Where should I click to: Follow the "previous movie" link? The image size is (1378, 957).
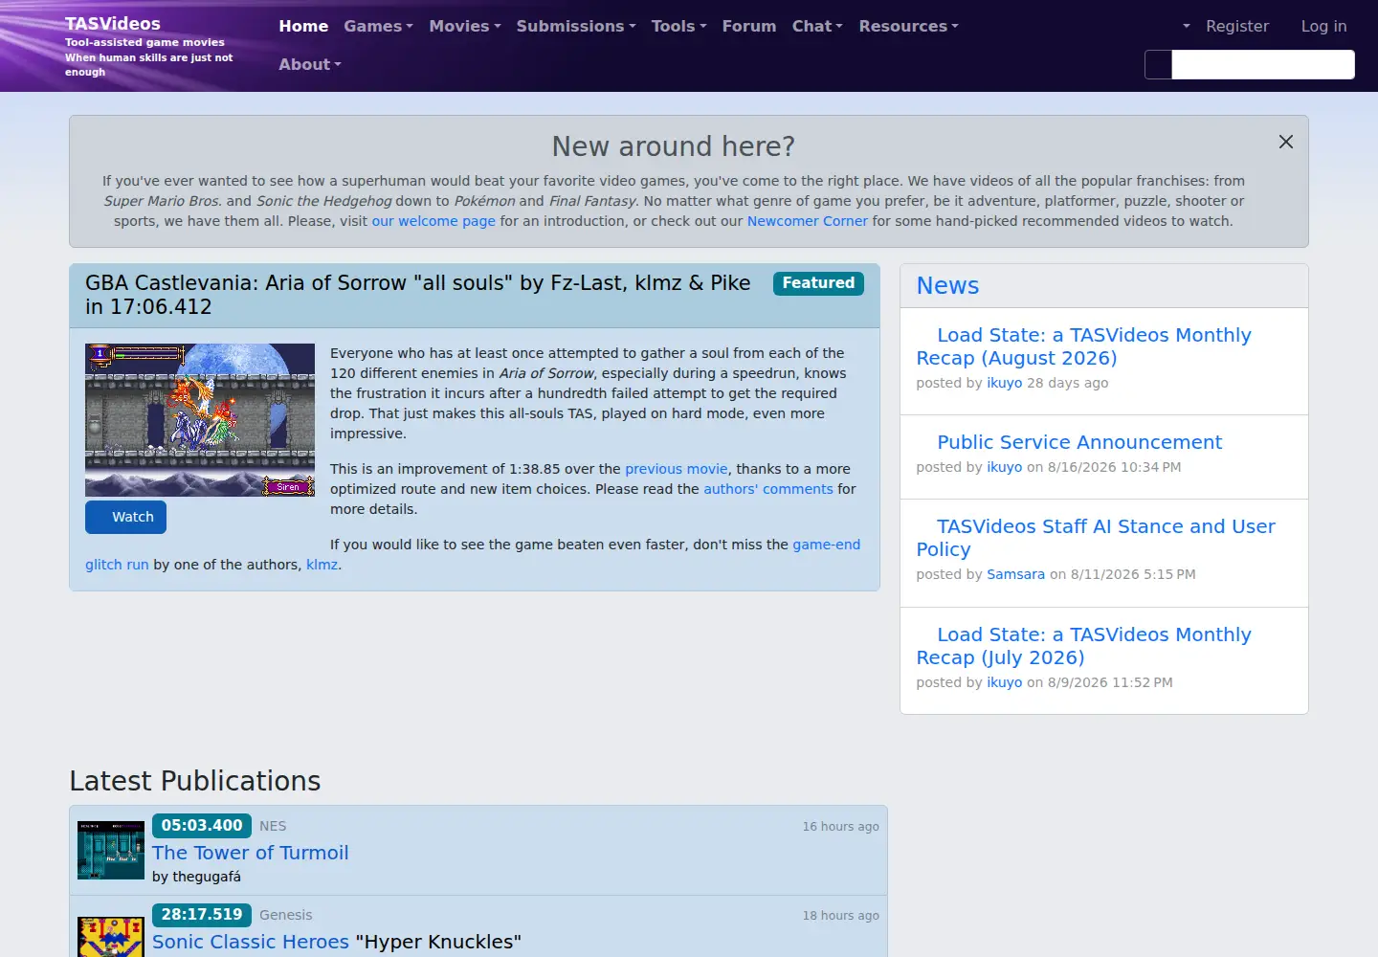click(x=677, y=469)
